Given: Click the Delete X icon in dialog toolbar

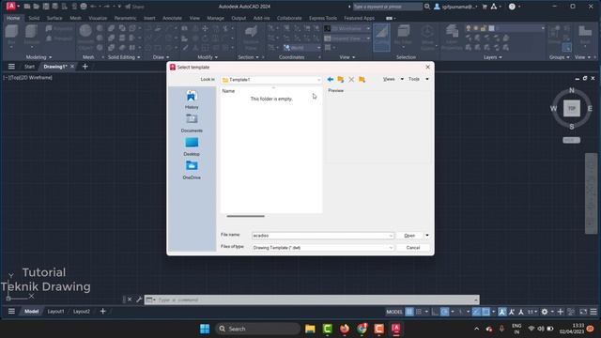Looking at the screenshot, I should pyautogui.click(x=351, y=79).
